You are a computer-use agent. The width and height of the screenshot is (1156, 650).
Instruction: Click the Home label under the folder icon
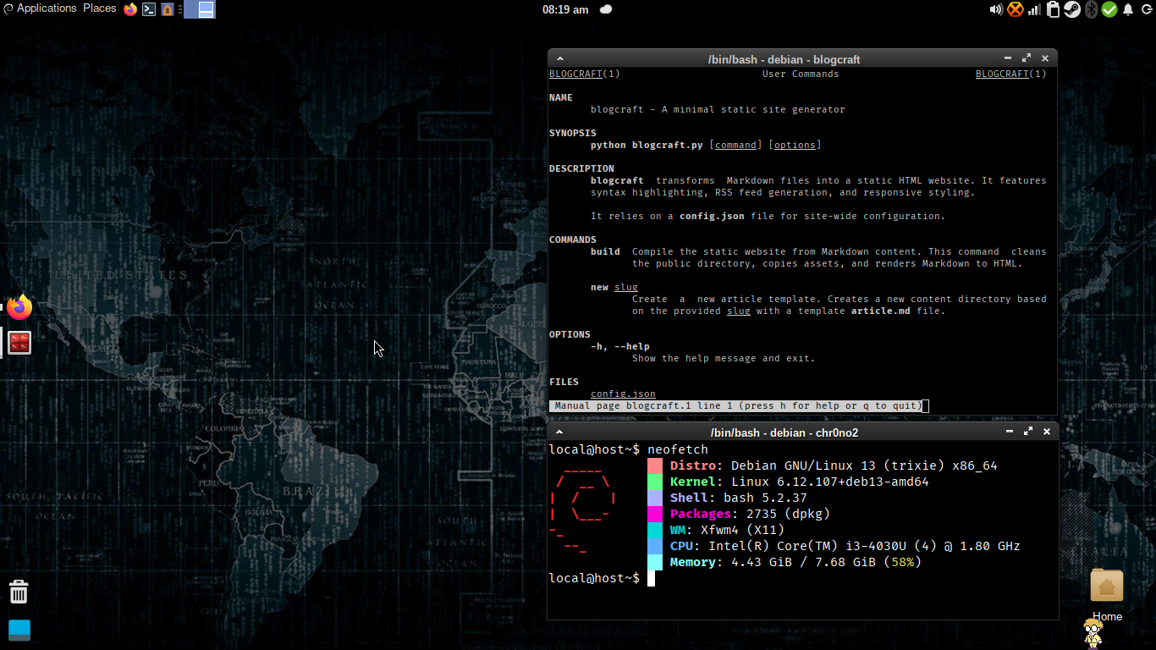point(1107,616)
